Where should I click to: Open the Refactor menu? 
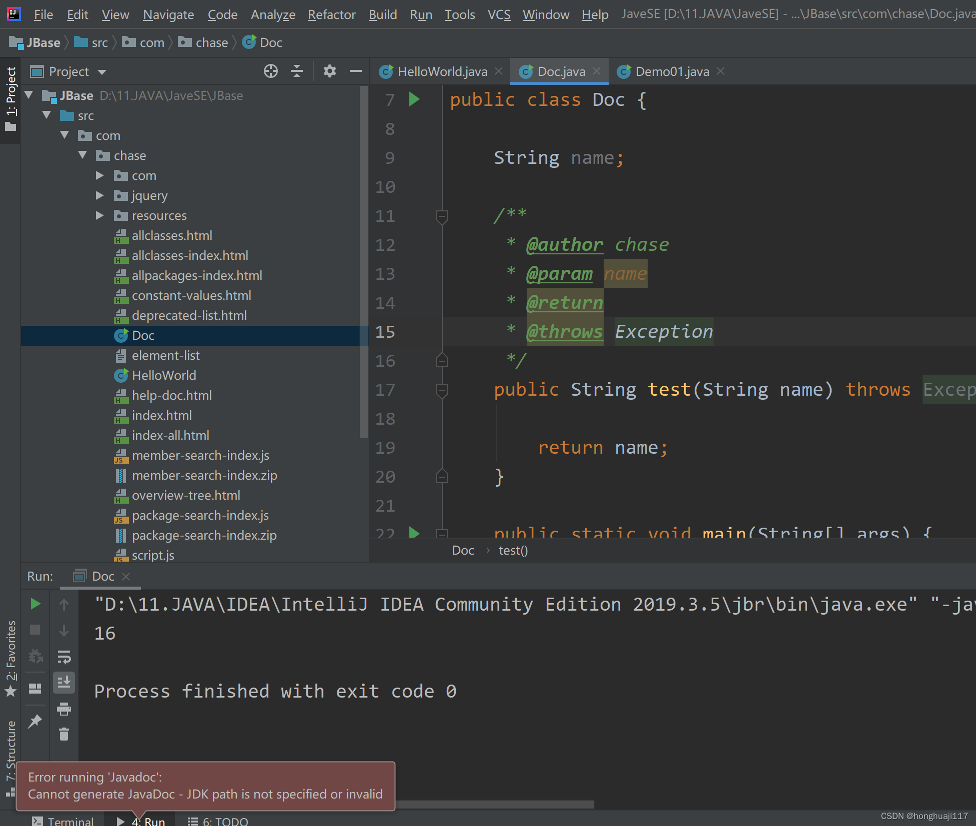click(331, 14)
